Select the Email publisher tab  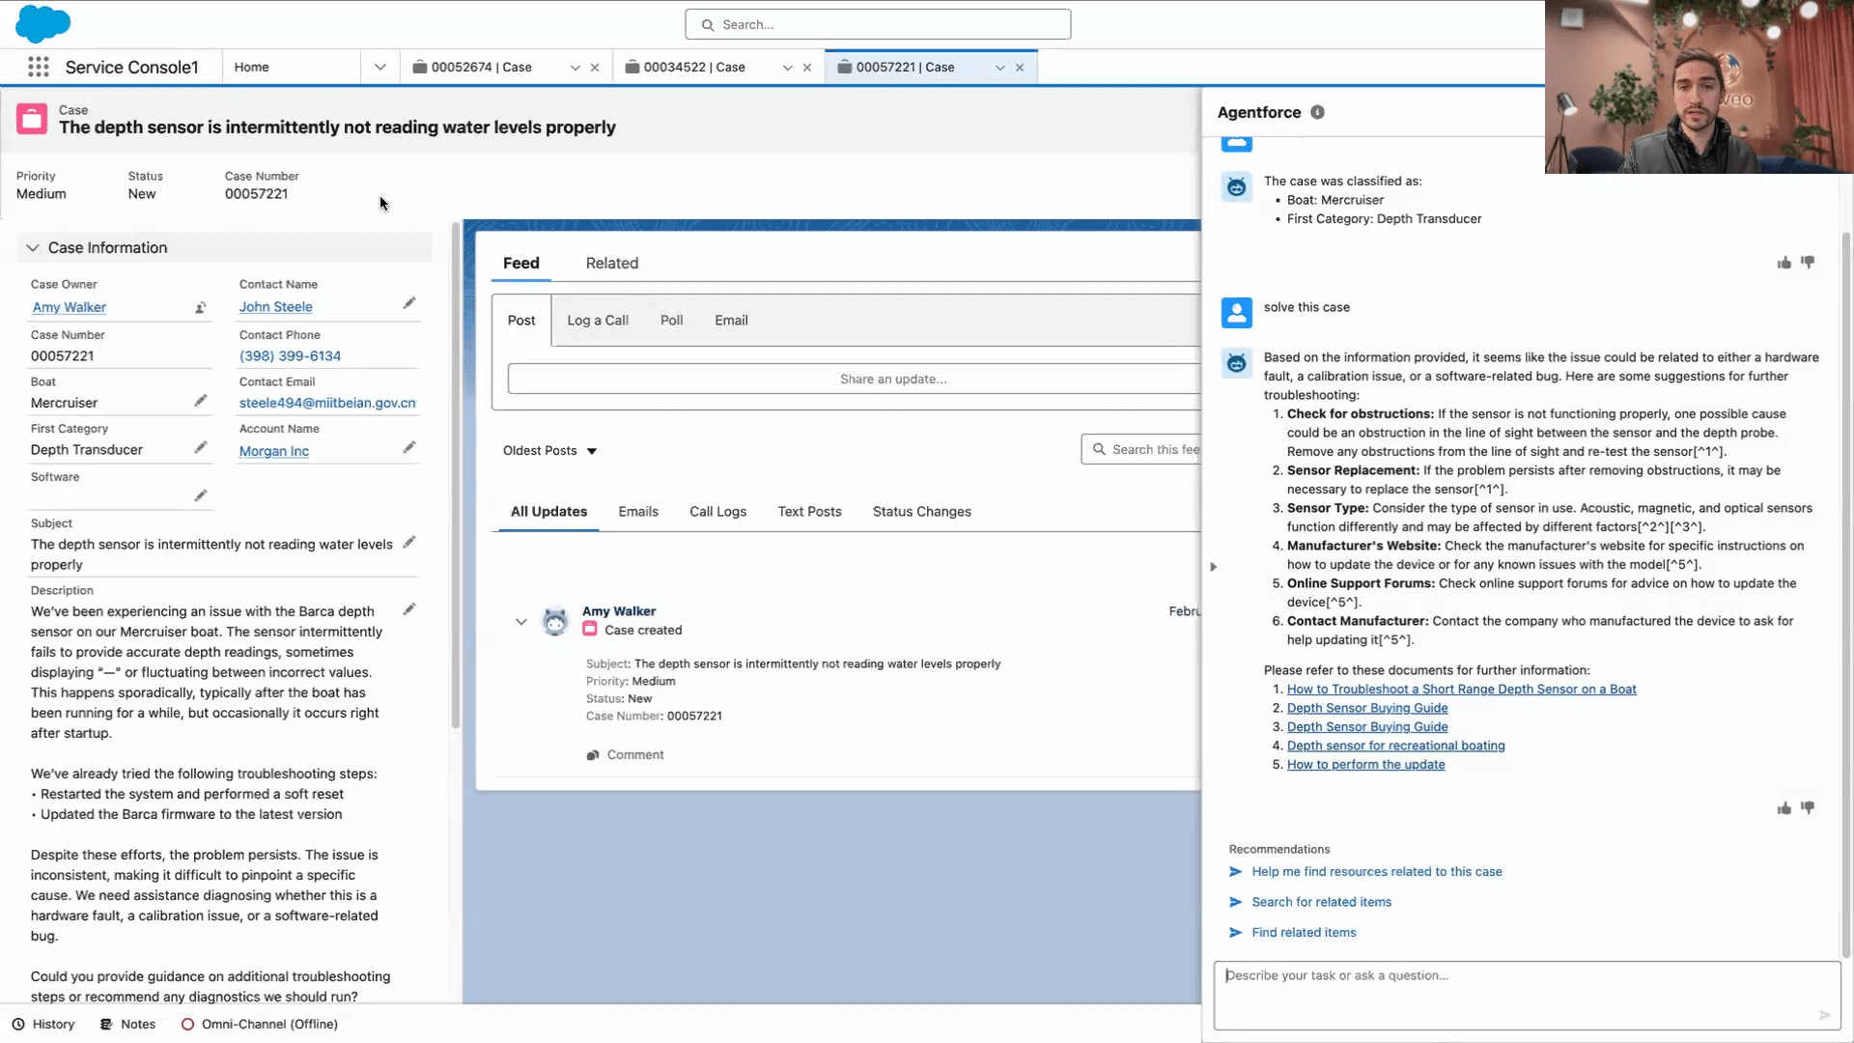[x=731, y=321]
